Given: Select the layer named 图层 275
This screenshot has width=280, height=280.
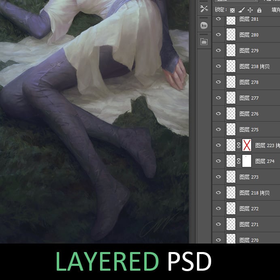Looking at the screenshot, I should click(249, 130).
